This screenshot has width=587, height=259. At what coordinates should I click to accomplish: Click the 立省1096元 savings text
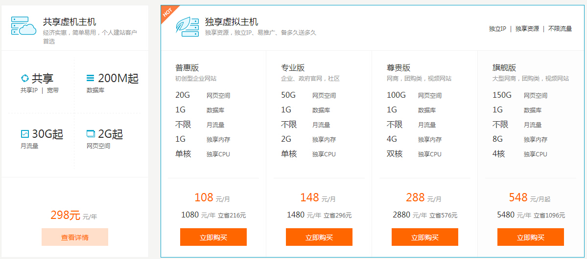coord(550,216)
